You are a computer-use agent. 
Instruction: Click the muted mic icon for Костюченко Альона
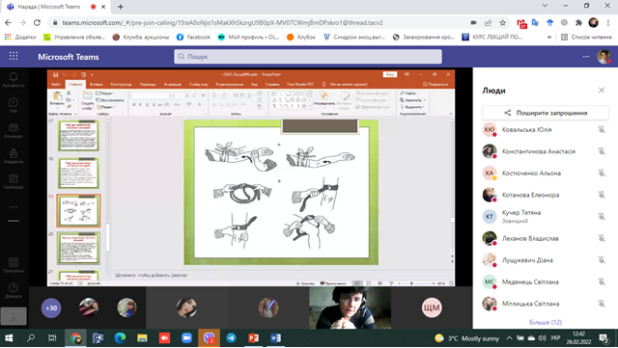point(601,173)
